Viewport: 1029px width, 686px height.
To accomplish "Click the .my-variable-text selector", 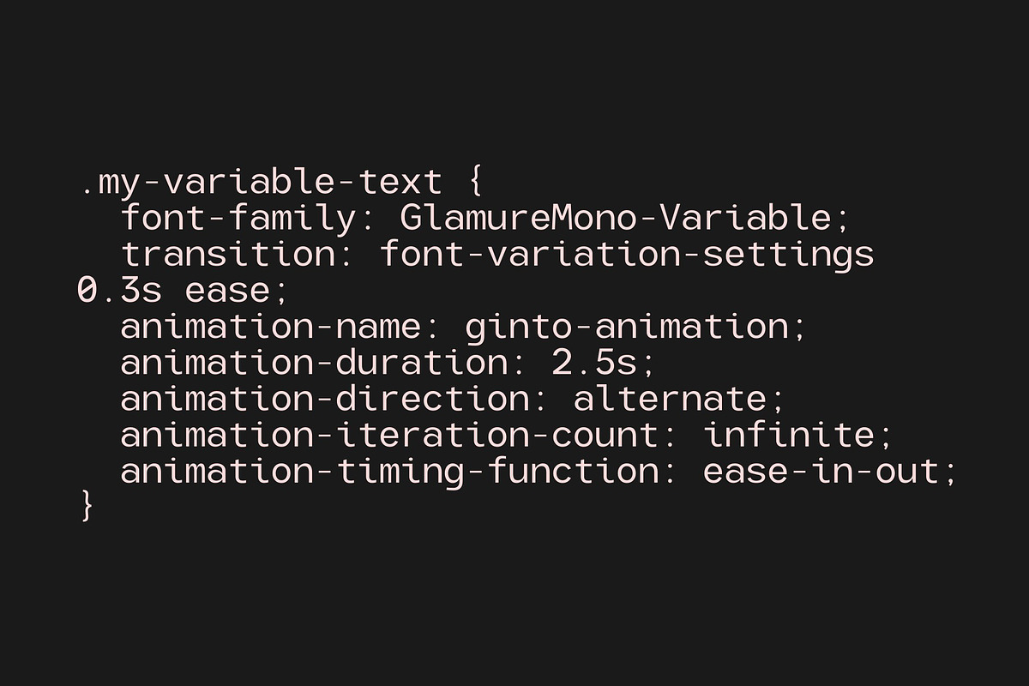I will pos(261,183).
